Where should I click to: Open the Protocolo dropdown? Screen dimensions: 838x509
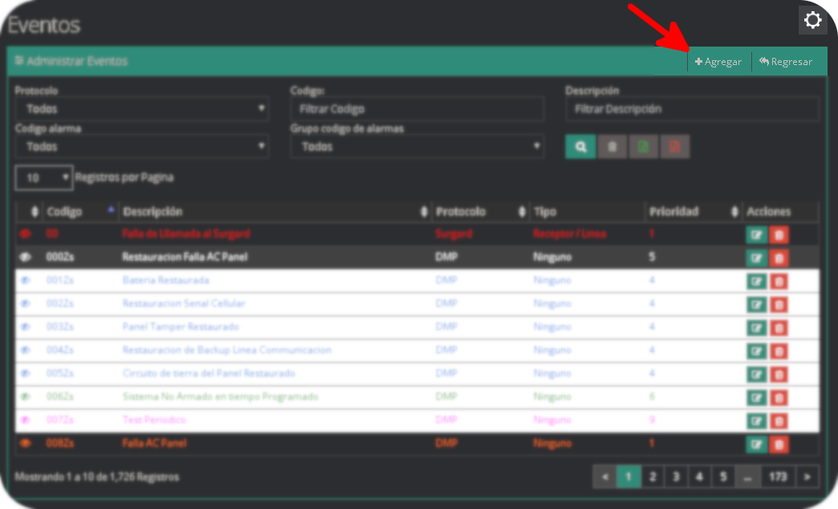(142, 108)
